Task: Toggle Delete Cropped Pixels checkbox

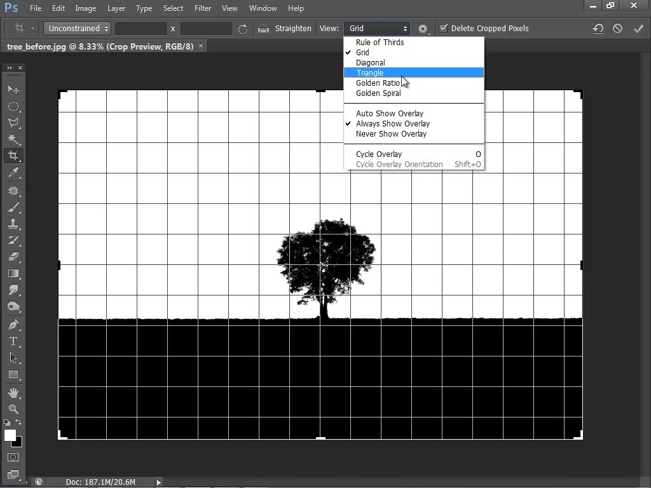Action: click(x=444, y=29)
